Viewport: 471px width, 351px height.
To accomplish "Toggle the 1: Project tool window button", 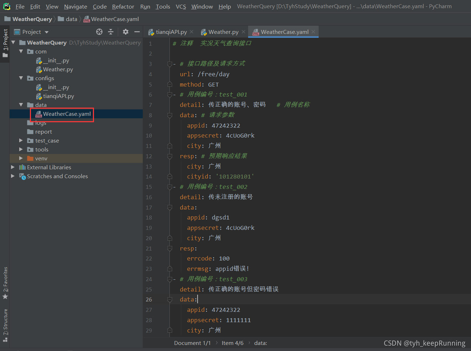I will 5,43.
